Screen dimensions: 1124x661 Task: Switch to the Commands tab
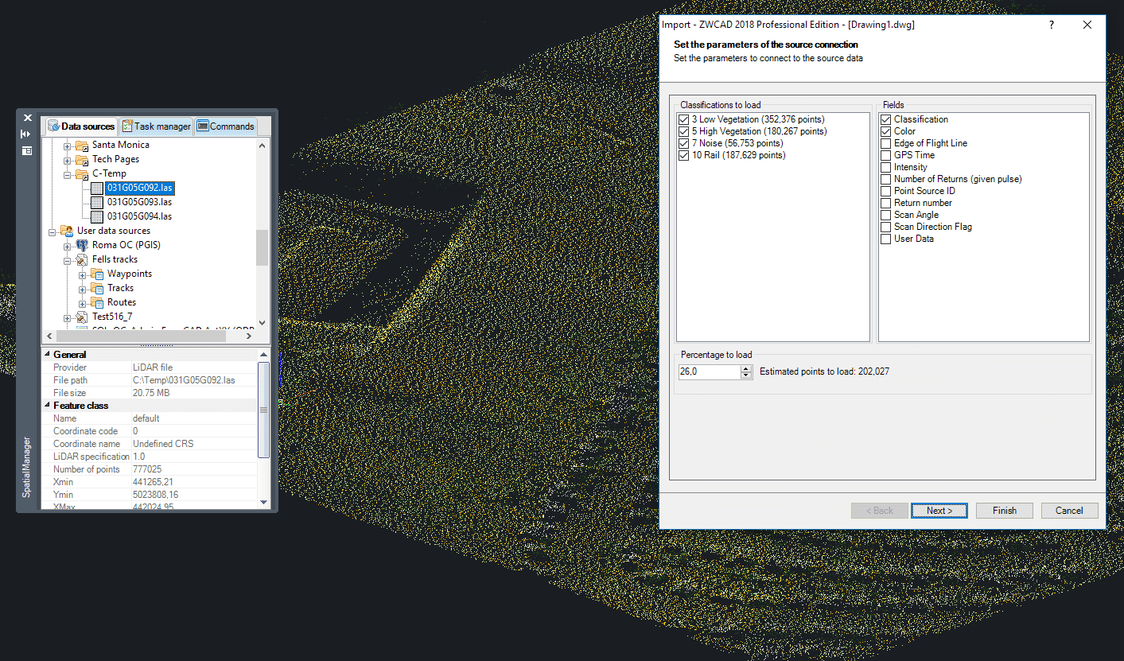(x=226, y=126)
